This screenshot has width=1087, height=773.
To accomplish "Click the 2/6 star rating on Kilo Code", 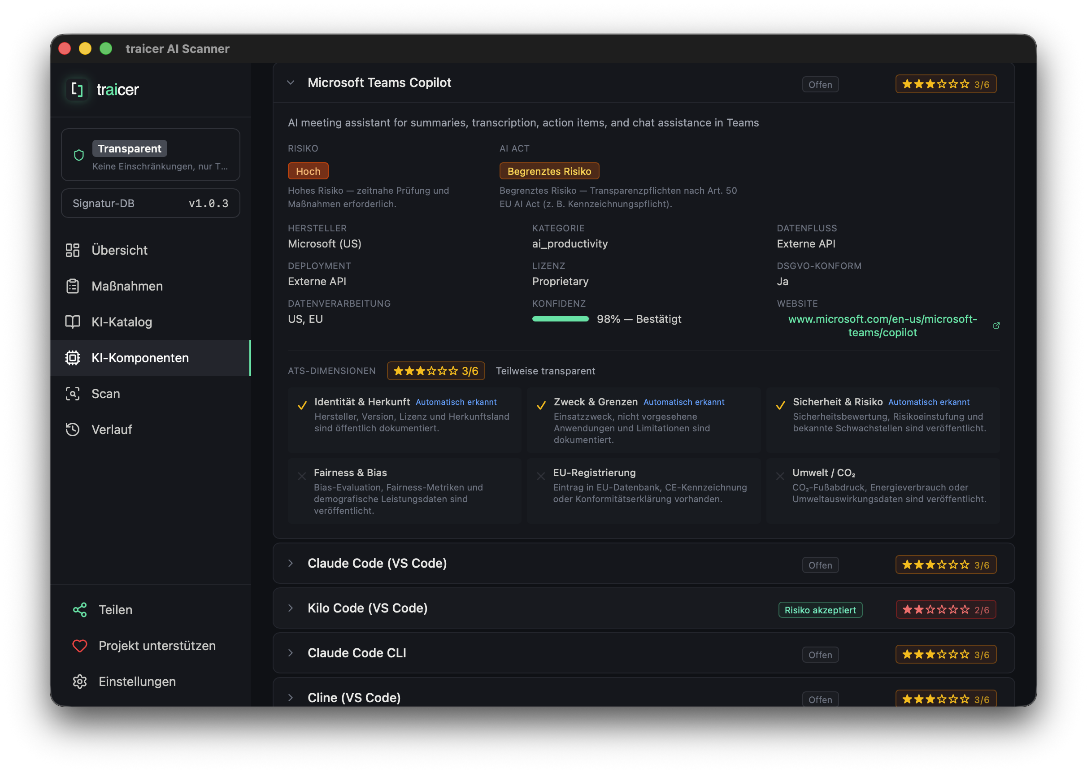I will [x=946, y=610].
